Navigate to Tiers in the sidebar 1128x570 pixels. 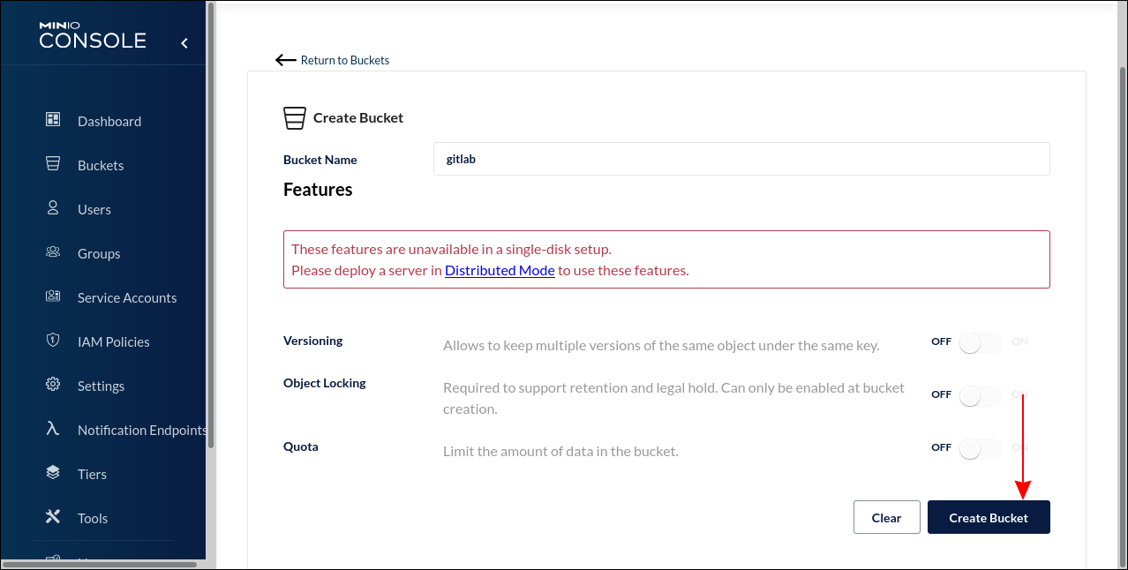click(92, 474)
